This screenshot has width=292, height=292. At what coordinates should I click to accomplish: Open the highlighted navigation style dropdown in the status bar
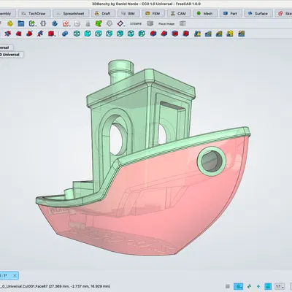click(239, 286)
